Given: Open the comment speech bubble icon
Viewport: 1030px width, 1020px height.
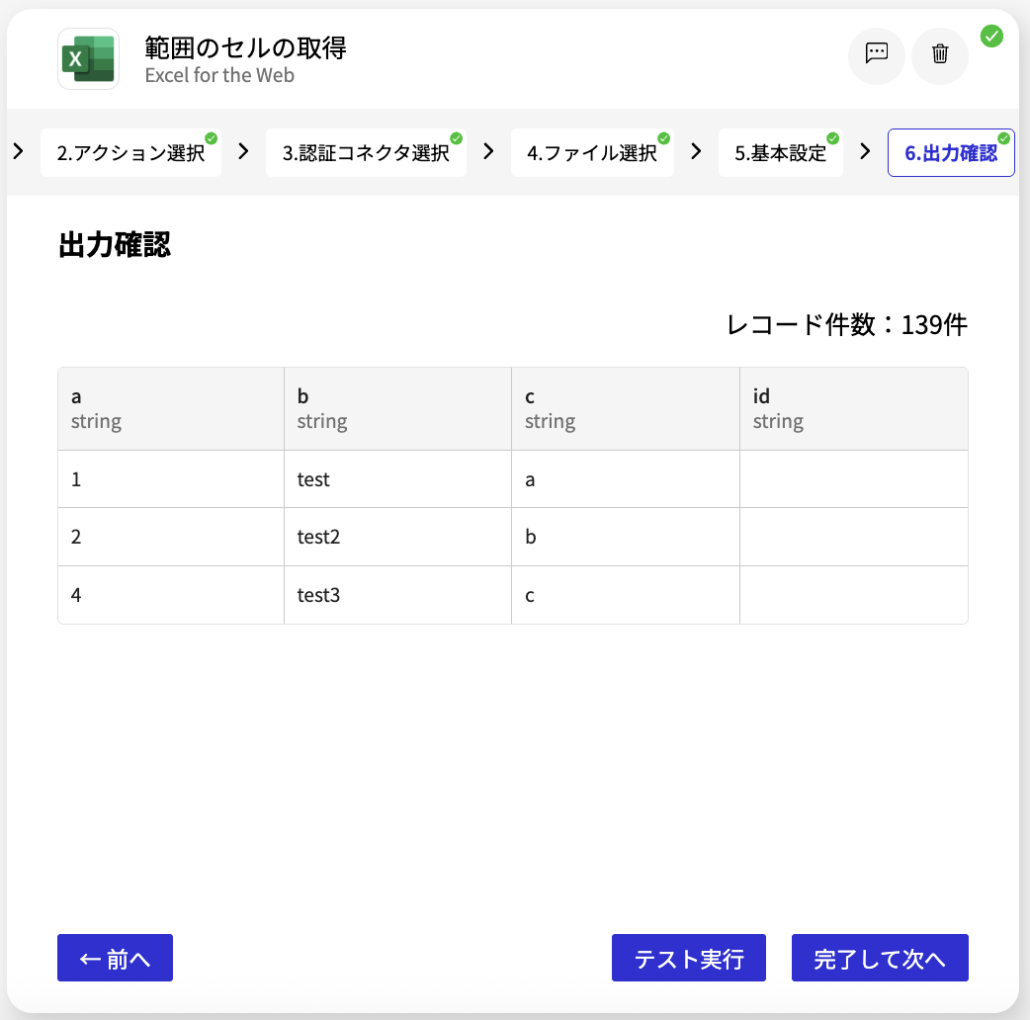Looking at the screenshot, I should 876,55.
